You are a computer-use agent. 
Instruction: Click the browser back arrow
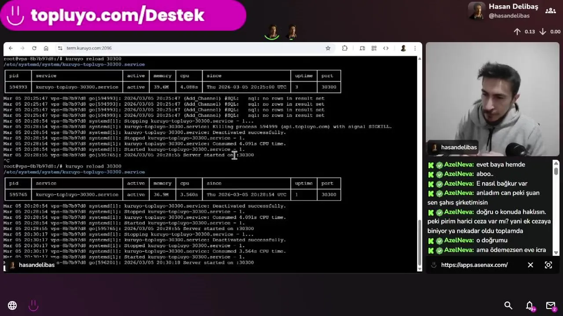[11, 48]
